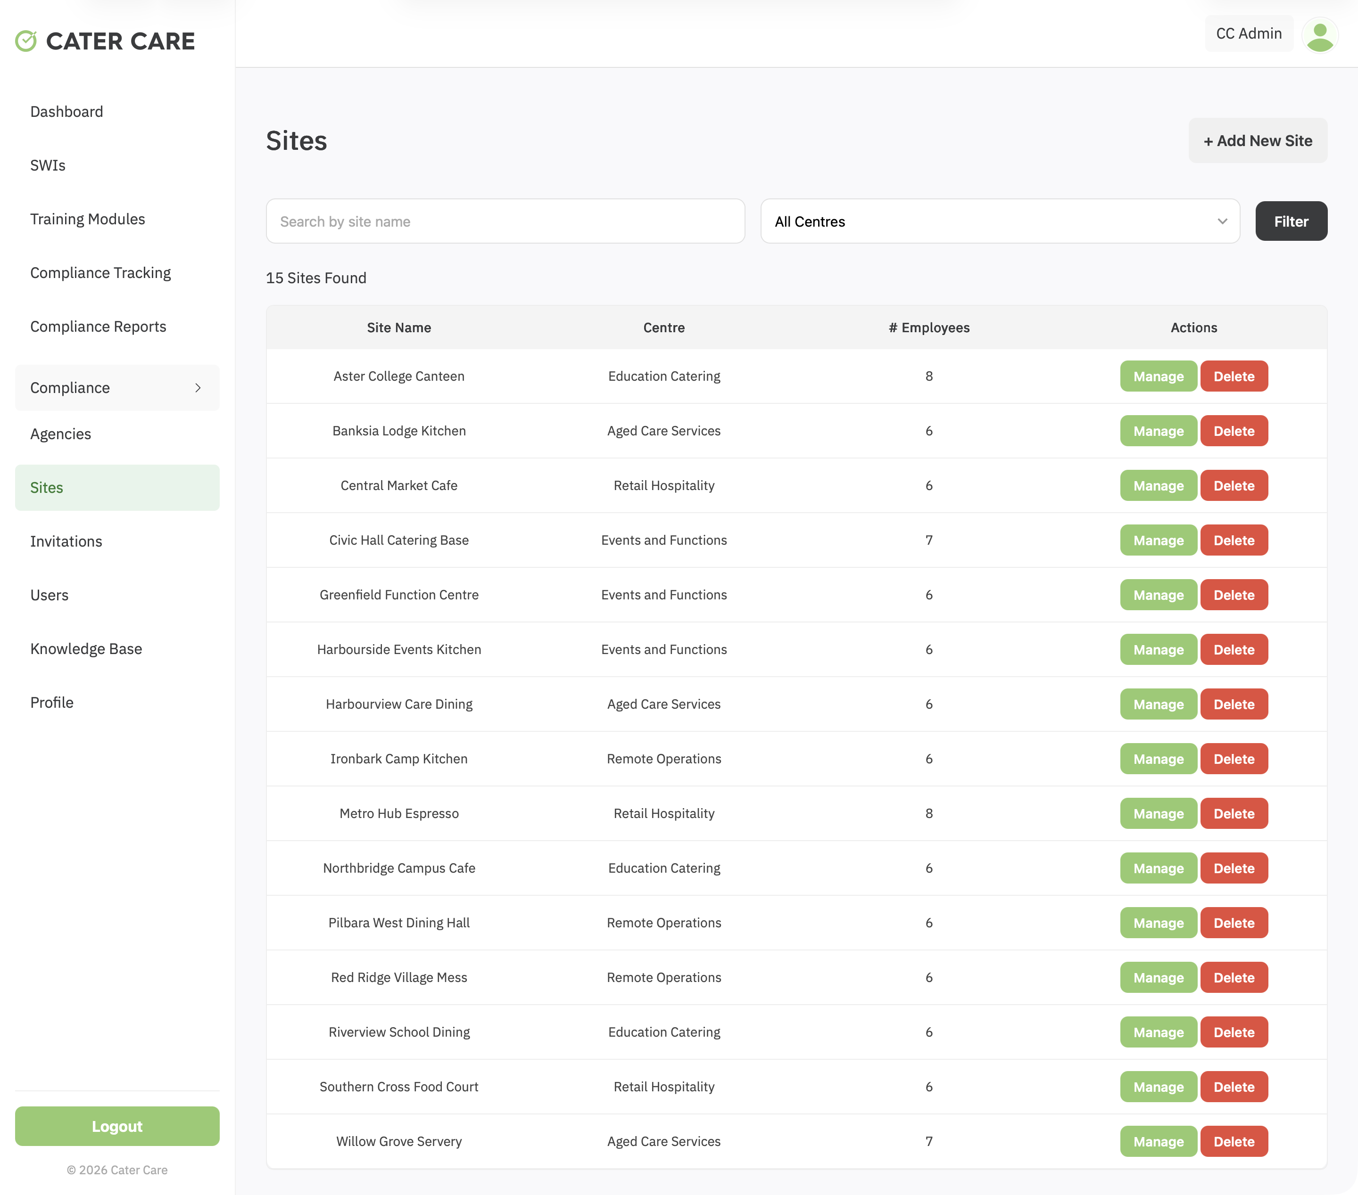
Task: Open the All Centres dropdown
Action: 1000,221
